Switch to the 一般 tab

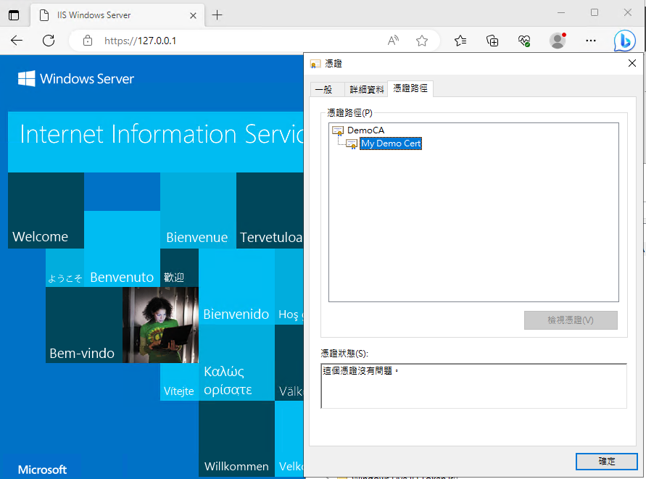[x=324, y=89]
